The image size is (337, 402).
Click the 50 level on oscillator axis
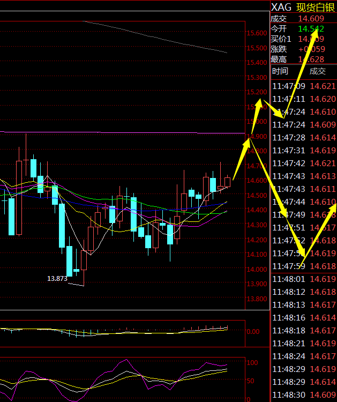pyautogui.click(x=250, y=381)
